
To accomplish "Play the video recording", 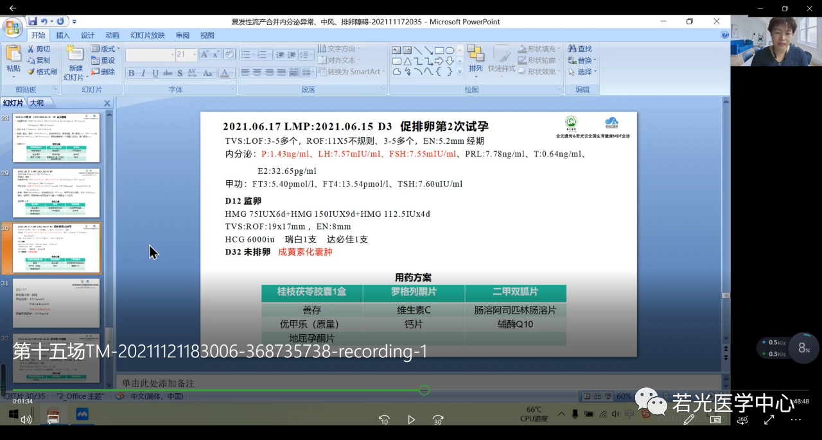I will click(x=411, y=419).
